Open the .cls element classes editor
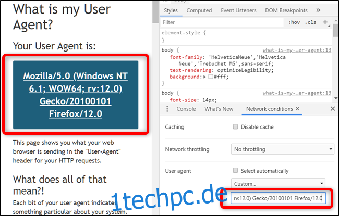The height and width of the screenshot is (216, 339). [310, 22]
